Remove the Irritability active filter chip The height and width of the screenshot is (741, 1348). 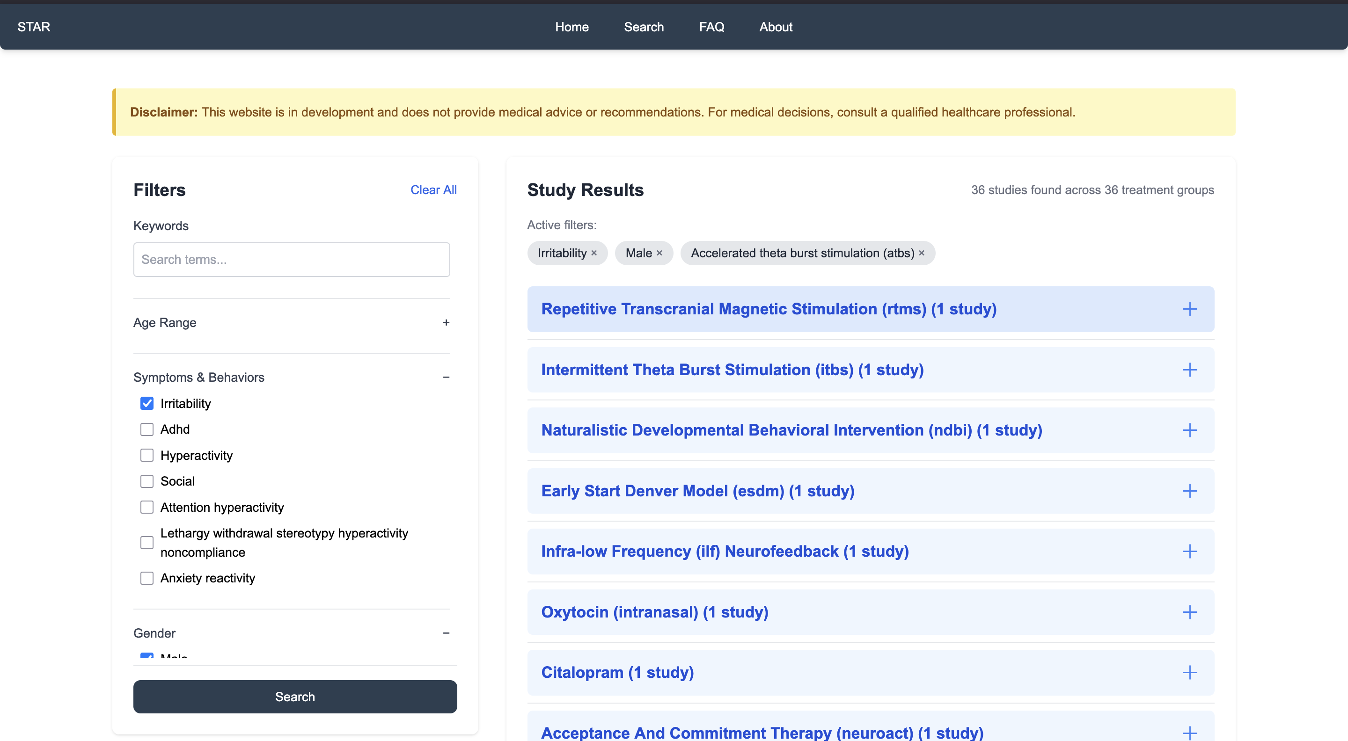(x=594, y=253)
